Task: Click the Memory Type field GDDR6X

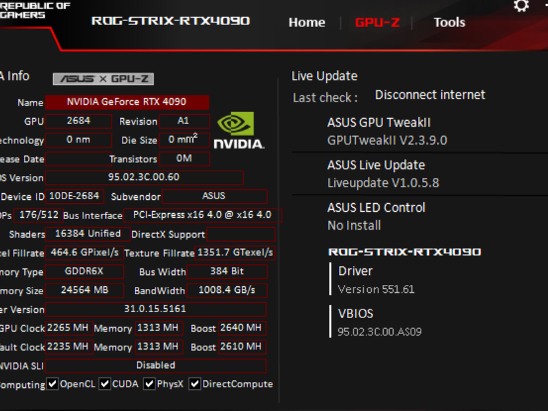Action: coord(85,272)
